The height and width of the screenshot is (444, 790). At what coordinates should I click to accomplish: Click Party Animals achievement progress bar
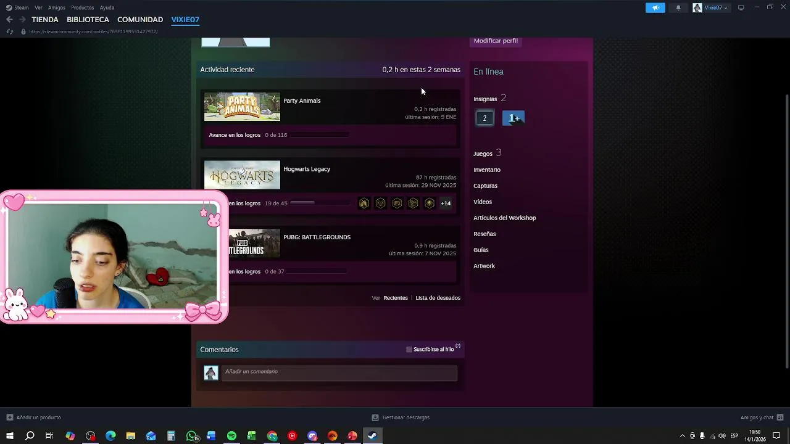coord(320,135)
